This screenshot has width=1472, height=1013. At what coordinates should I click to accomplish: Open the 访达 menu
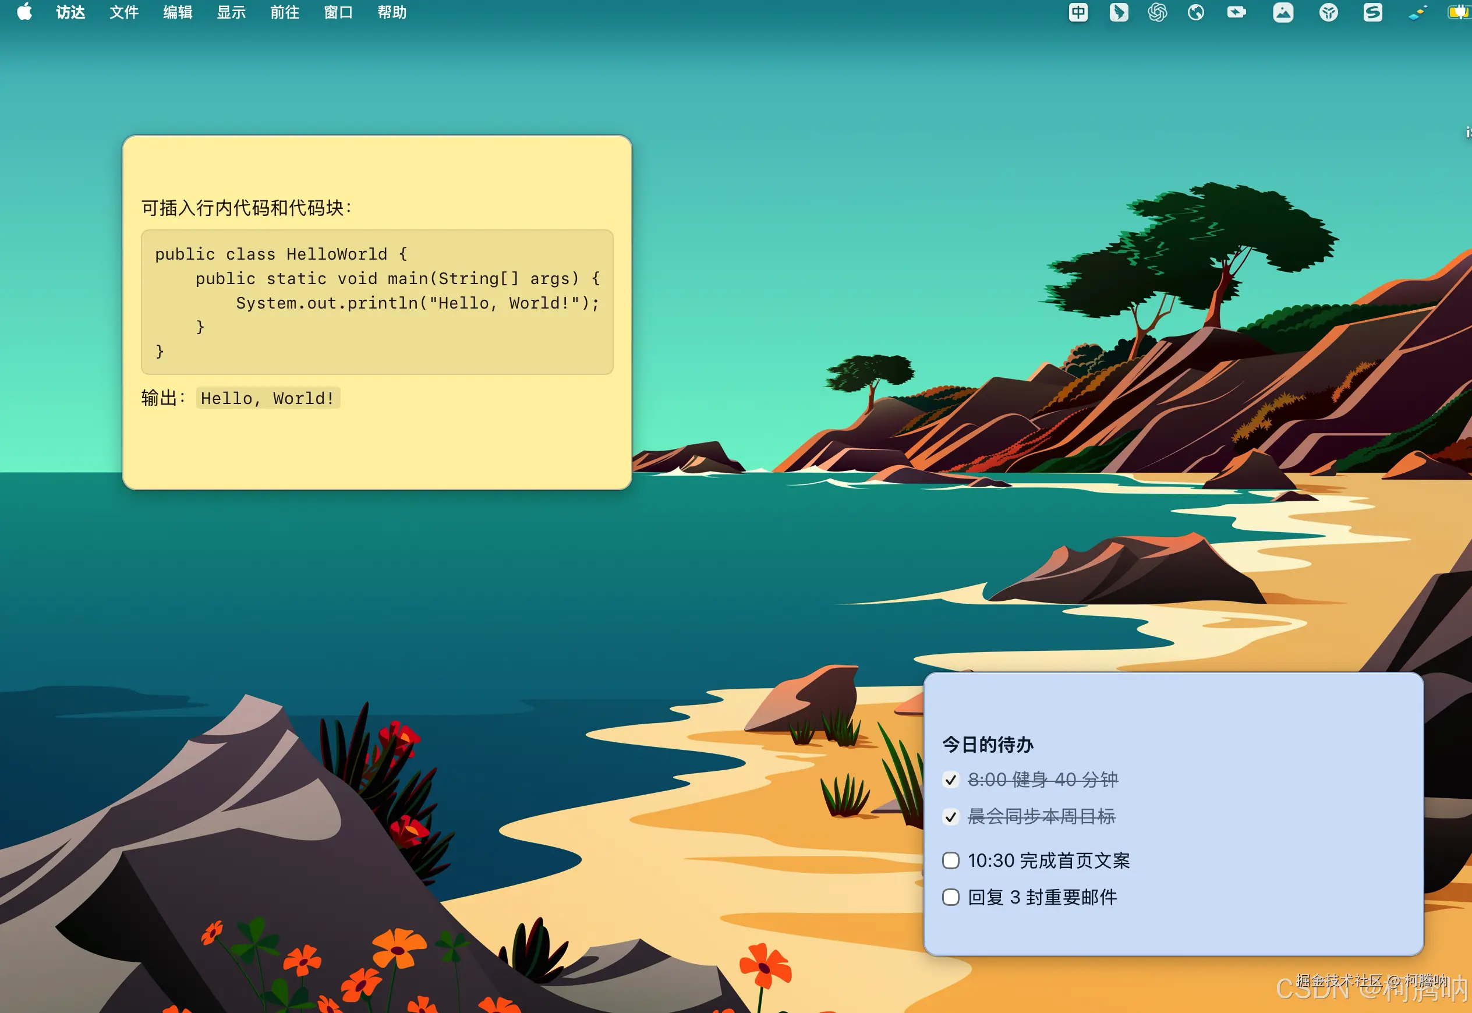click(x=70, y=12)
